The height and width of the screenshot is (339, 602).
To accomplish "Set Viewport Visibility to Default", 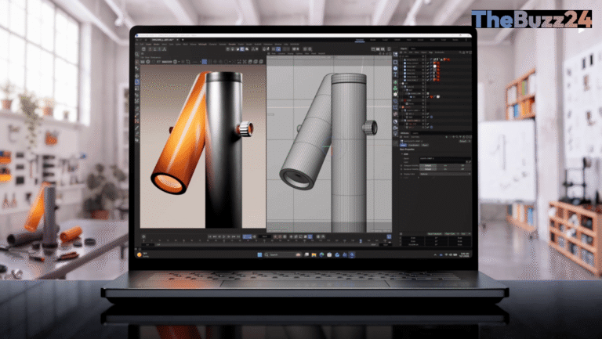I will coord(428,166).
